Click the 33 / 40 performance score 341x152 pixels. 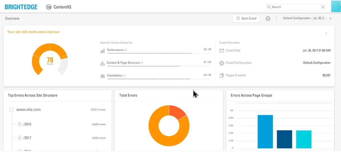click(207, 49)
